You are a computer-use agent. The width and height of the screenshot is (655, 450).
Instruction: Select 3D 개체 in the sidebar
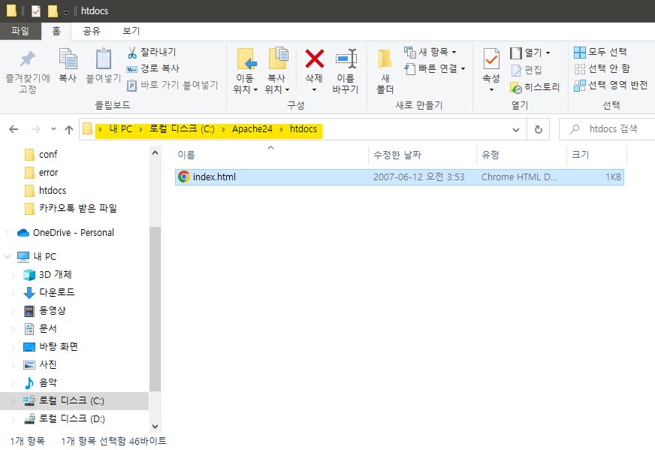(x=47, y=274)
